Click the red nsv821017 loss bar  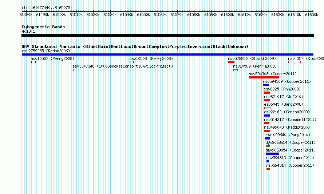267,100
